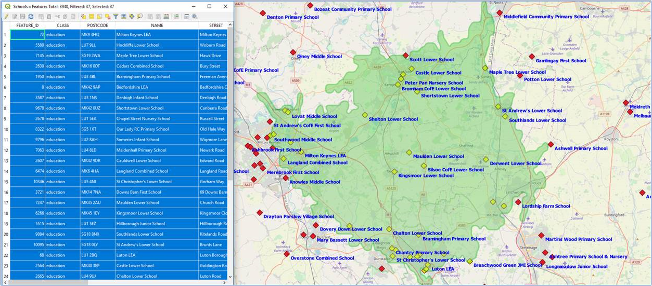Image resolution: width=652 pixels, height=286 pixels.
Task: Open the filter funnel tool
Action: [116, 17]
